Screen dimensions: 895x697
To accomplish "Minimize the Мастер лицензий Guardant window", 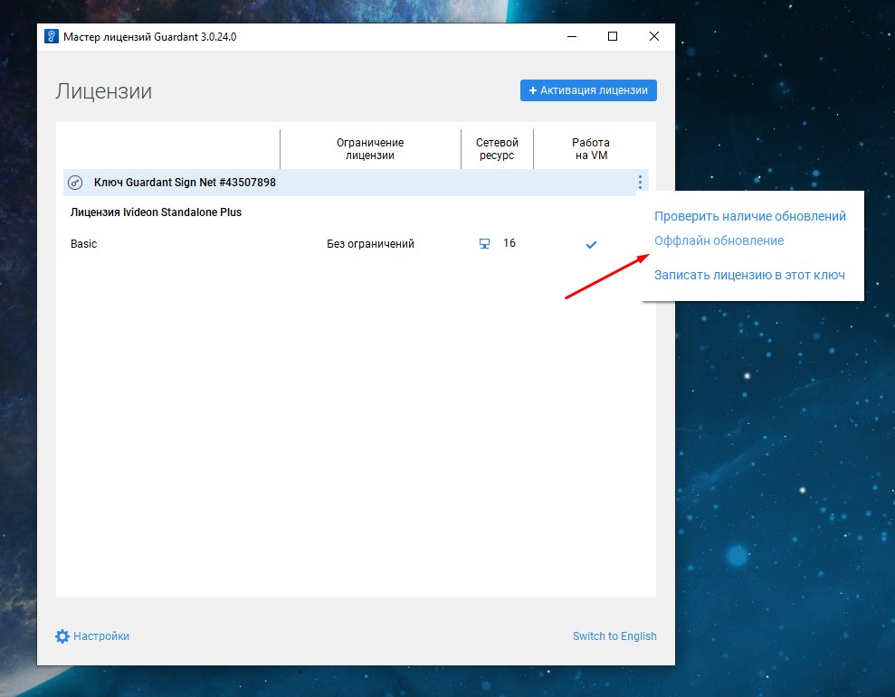I will [x=572, y=36].
